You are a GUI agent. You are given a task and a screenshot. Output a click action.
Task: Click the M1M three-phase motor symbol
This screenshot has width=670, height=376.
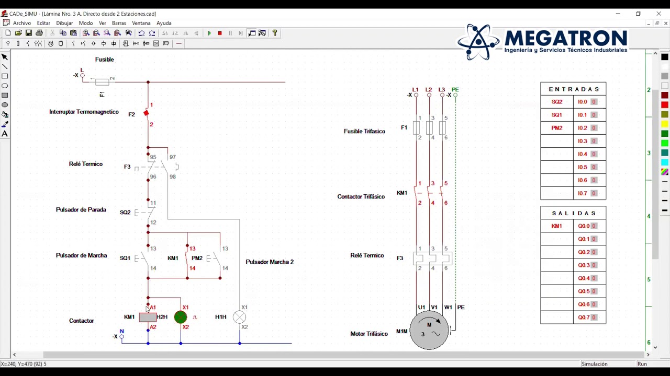click(429, 331)
